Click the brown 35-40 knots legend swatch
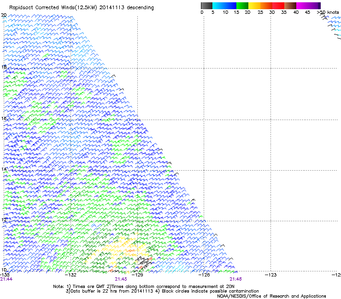The width and height of the screenshot is (341, 299). 290,6
